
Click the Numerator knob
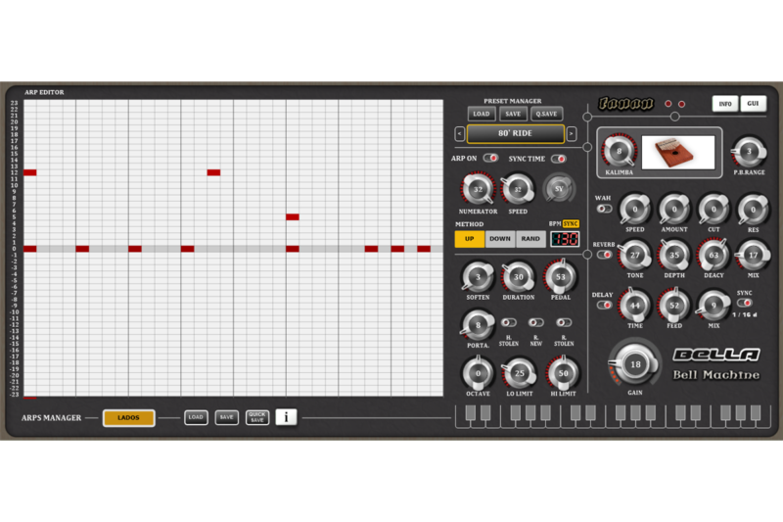pos(478,189)
